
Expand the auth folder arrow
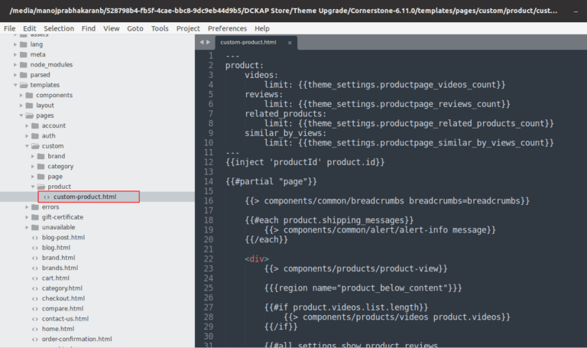click(x=27, y=135)
